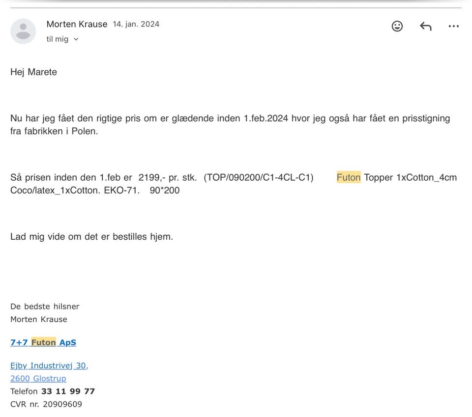Click the greeting 'Hej Marete'
Image resolution: width=472 pixels, height=417 pixels.
(x=33, y=72)
